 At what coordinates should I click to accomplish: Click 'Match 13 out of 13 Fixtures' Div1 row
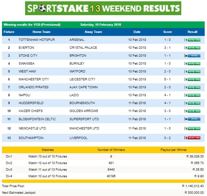pos(48,156)
